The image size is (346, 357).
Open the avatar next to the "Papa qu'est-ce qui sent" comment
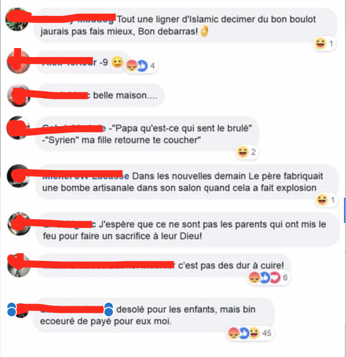tap(18, 128)
